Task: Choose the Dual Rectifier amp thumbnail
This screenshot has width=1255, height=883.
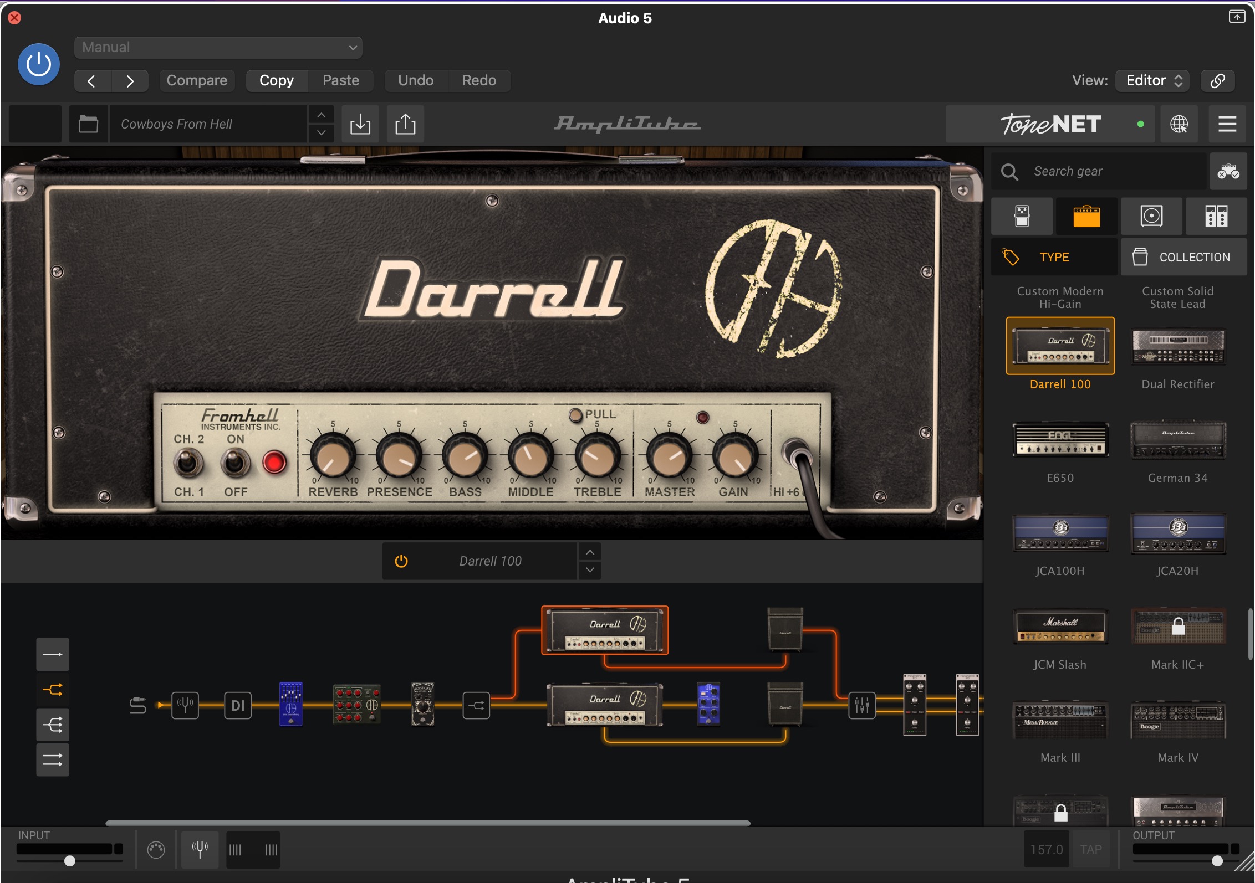Action: (1178, 347)
